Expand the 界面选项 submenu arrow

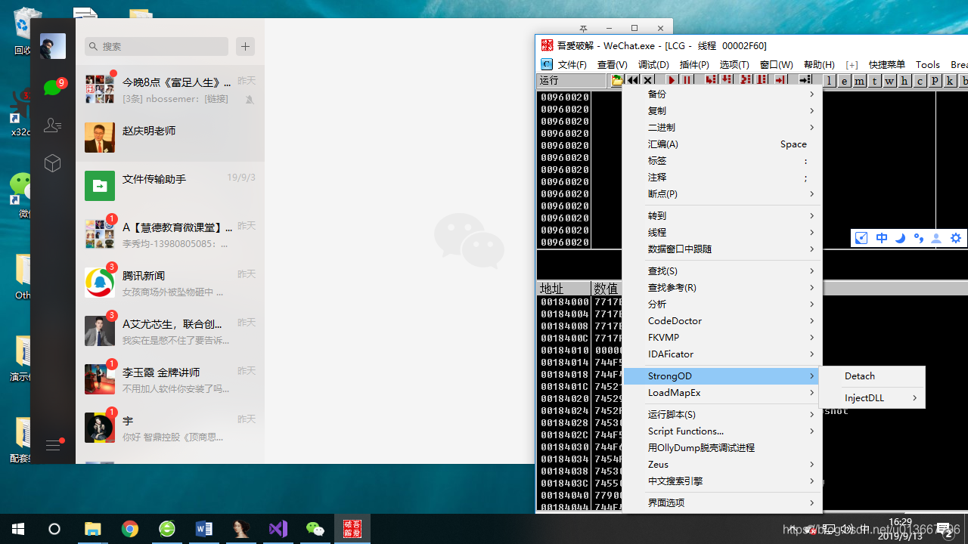pyautogui.click(x=812, y=503)
